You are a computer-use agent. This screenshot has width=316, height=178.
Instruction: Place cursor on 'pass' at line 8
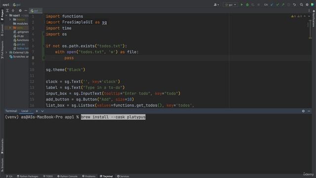69,58
